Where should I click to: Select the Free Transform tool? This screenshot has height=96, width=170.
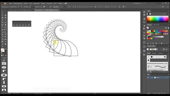tap(5, 30)
